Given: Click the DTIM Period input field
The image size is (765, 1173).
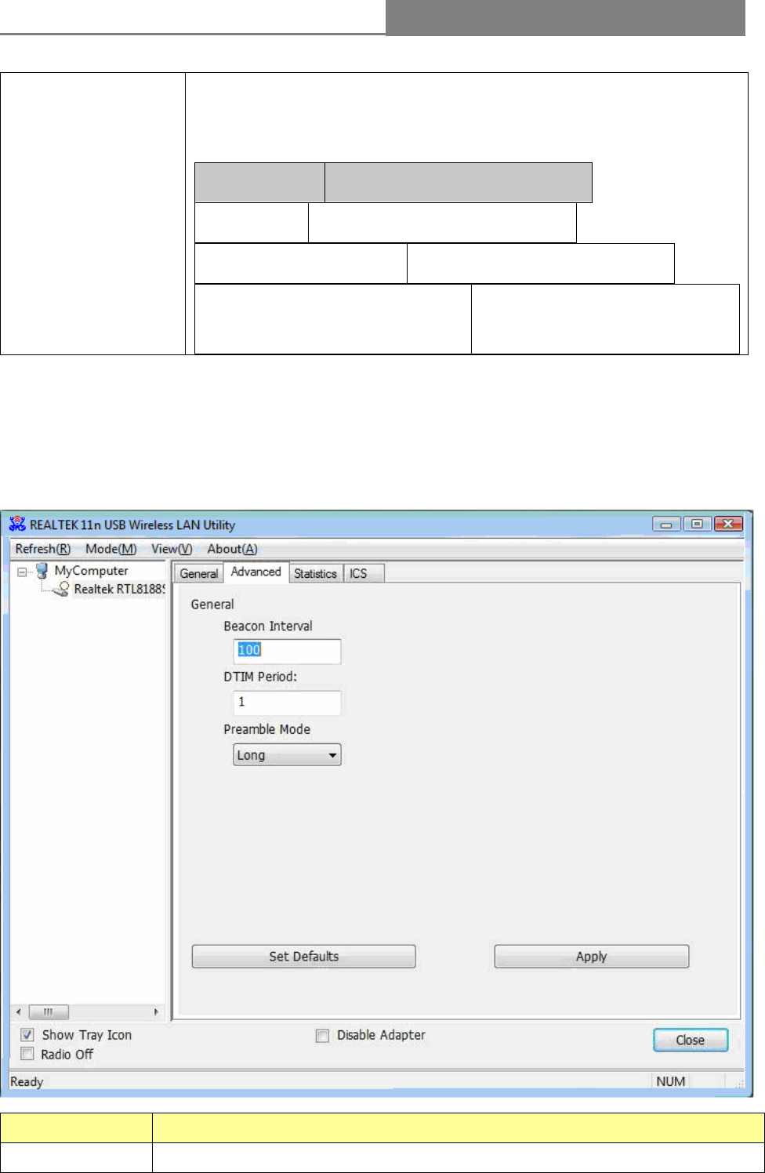Looking at the screenshot, I should (x=287, y=703).
